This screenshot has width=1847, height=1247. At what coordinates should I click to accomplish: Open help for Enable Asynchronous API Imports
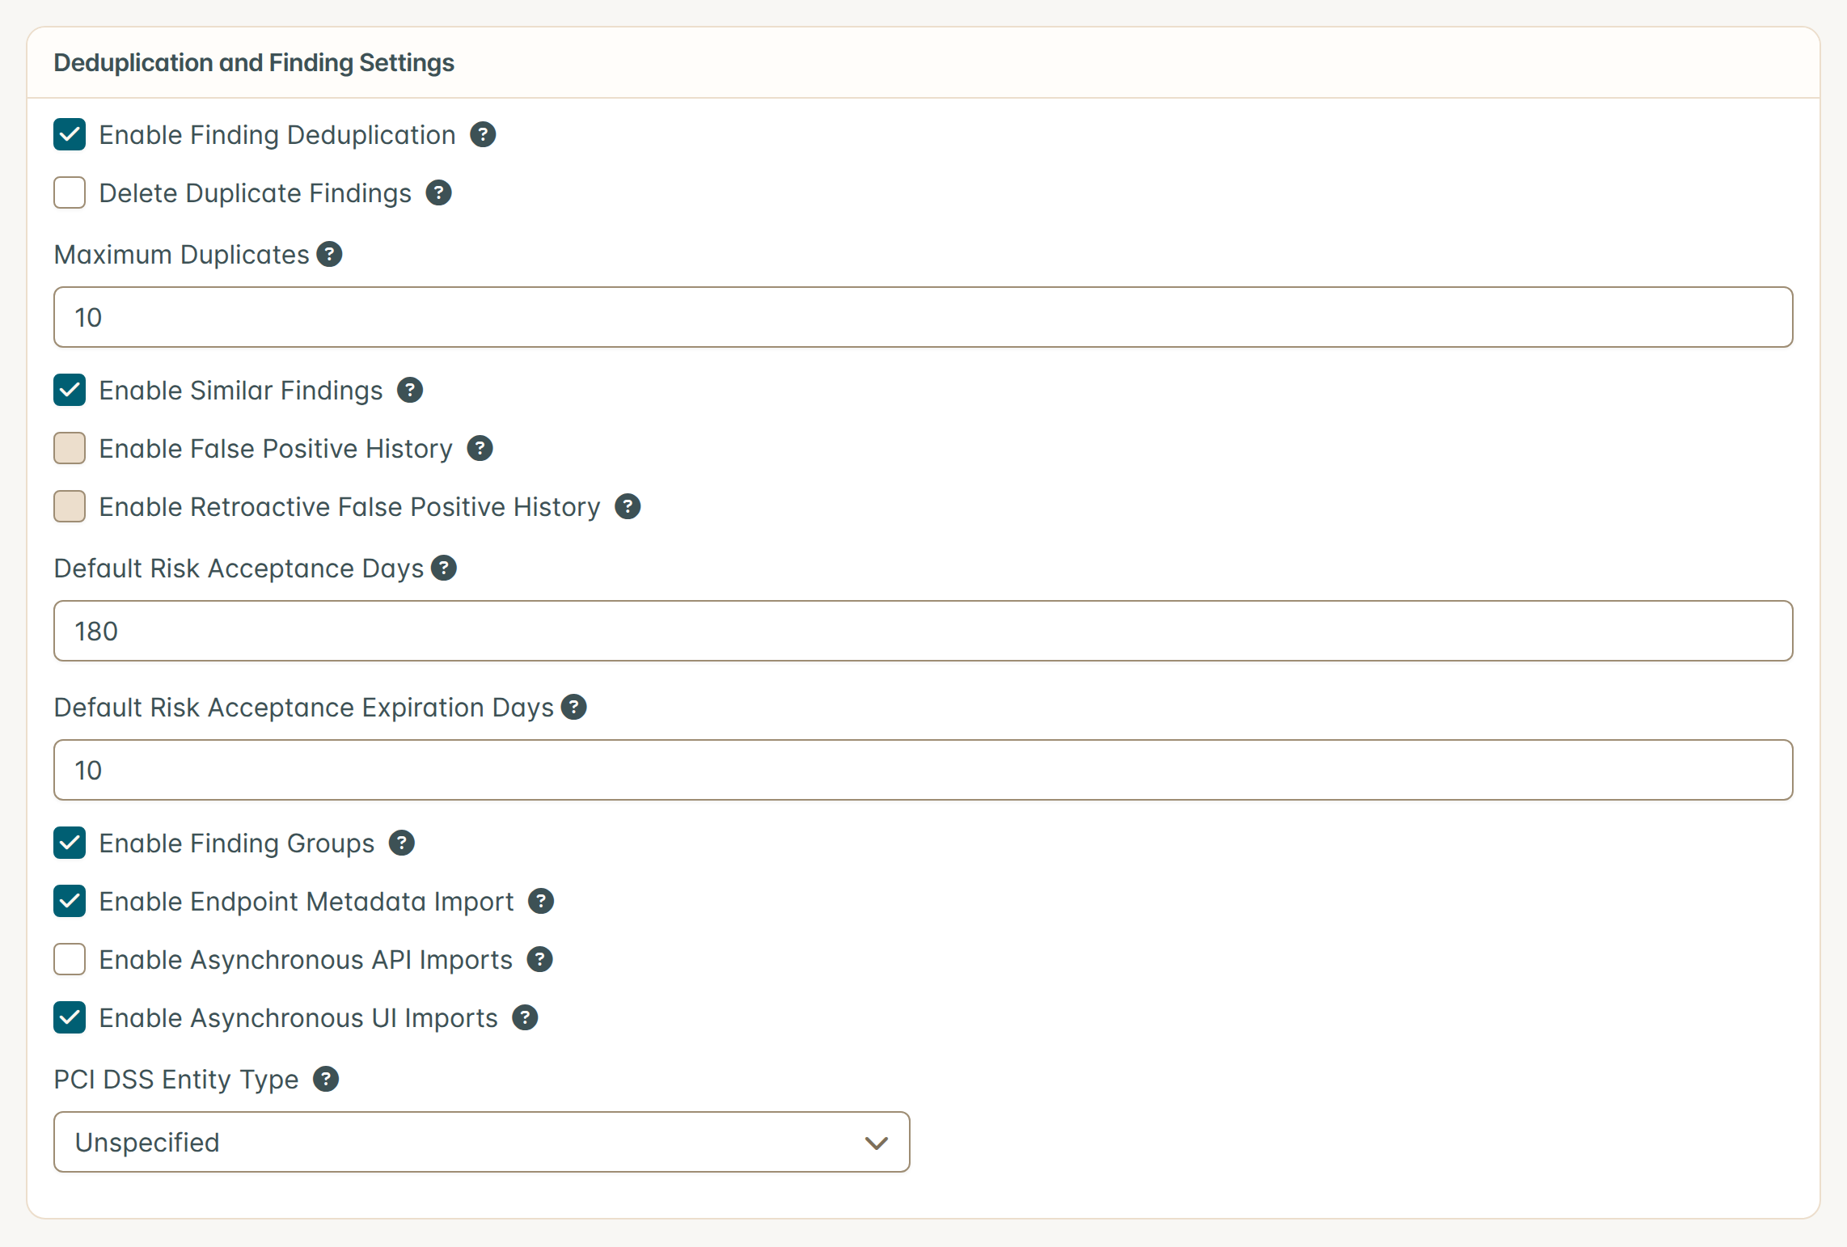539,959
